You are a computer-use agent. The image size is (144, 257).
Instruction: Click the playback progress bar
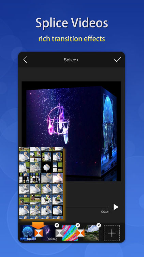(x=86, y=207)
